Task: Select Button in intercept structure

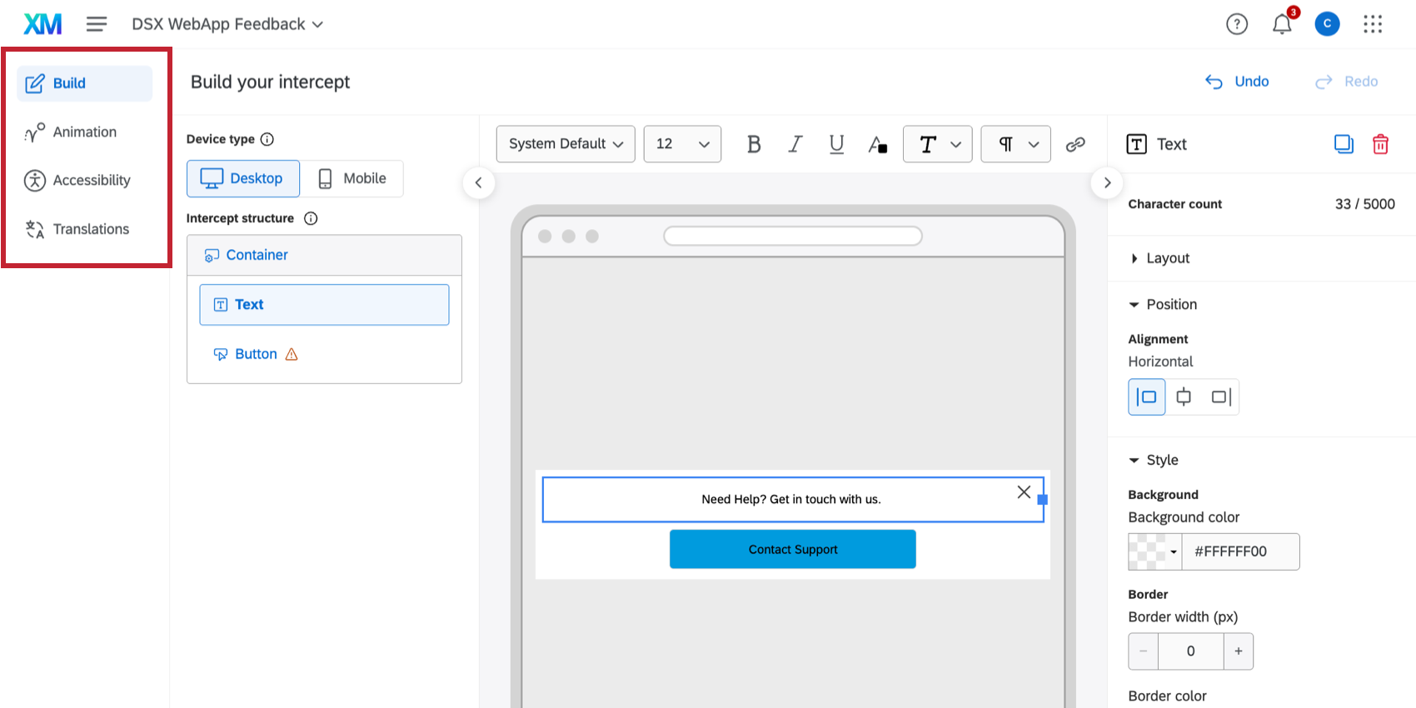Action: [x=256, y=354]
